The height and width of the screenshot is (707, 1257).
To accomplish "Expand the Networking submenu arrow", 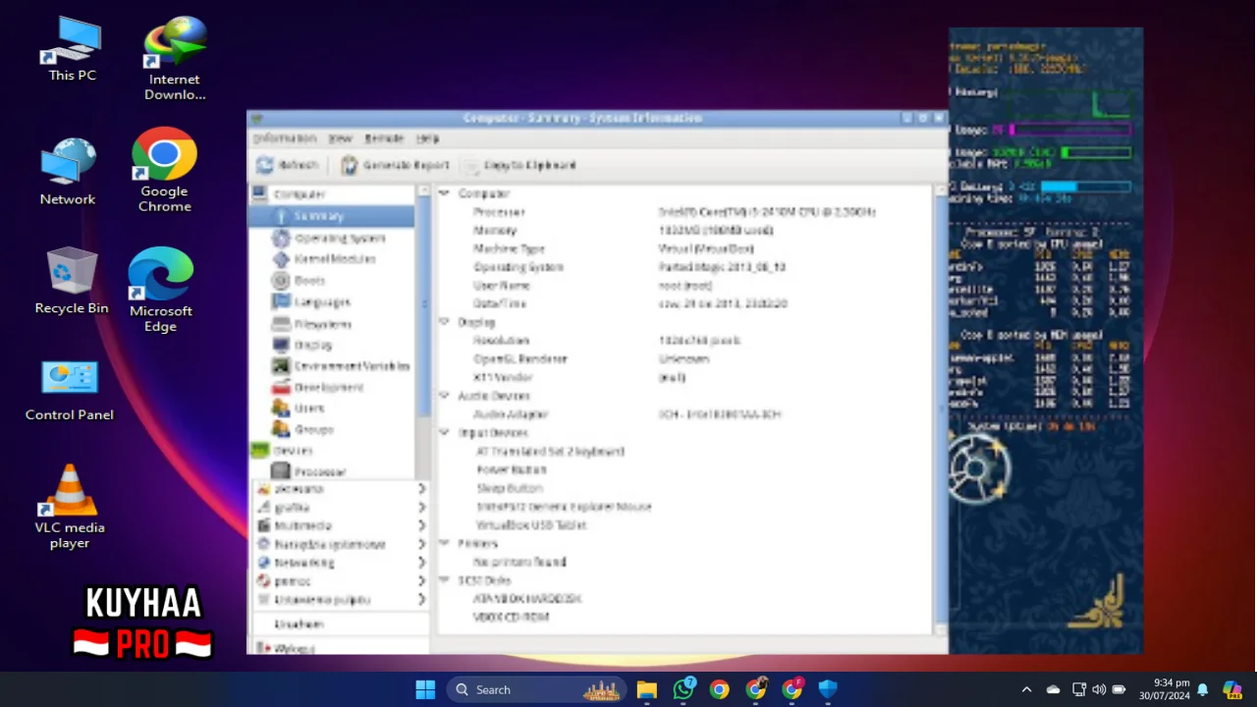I will click(x=422, y=563).
